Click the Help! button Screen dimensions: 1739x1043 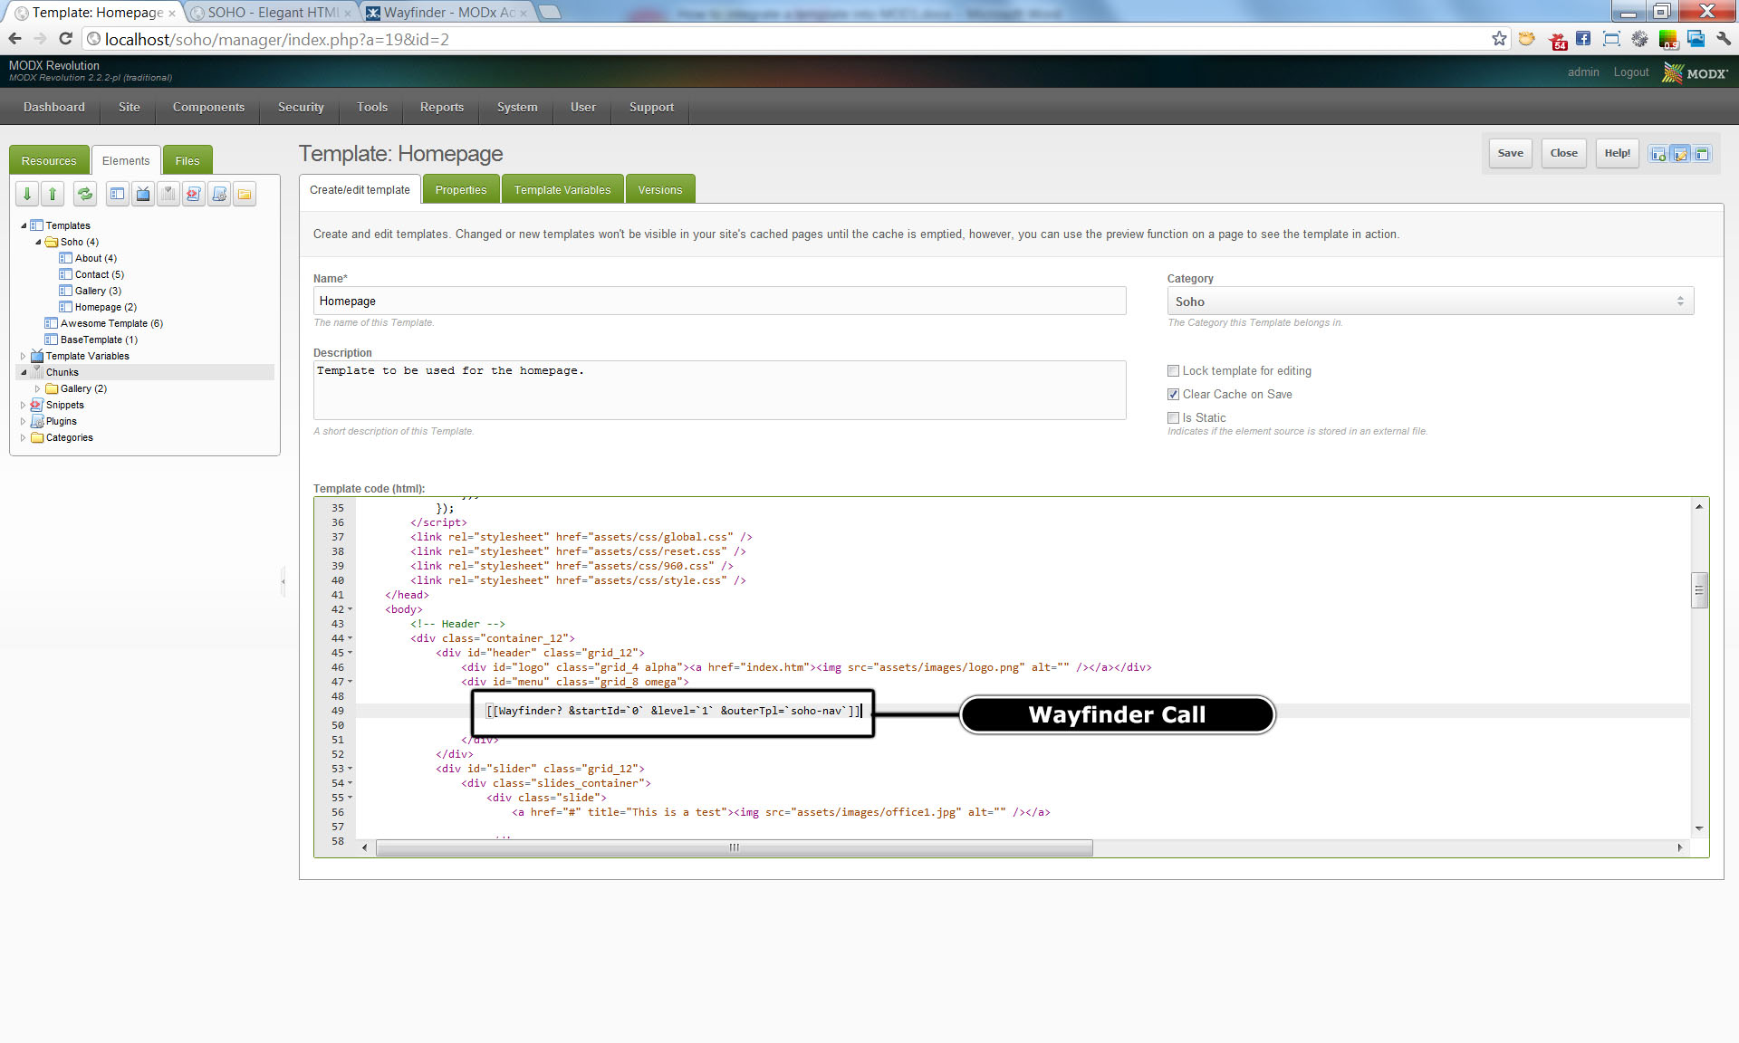coord(1617,153)
